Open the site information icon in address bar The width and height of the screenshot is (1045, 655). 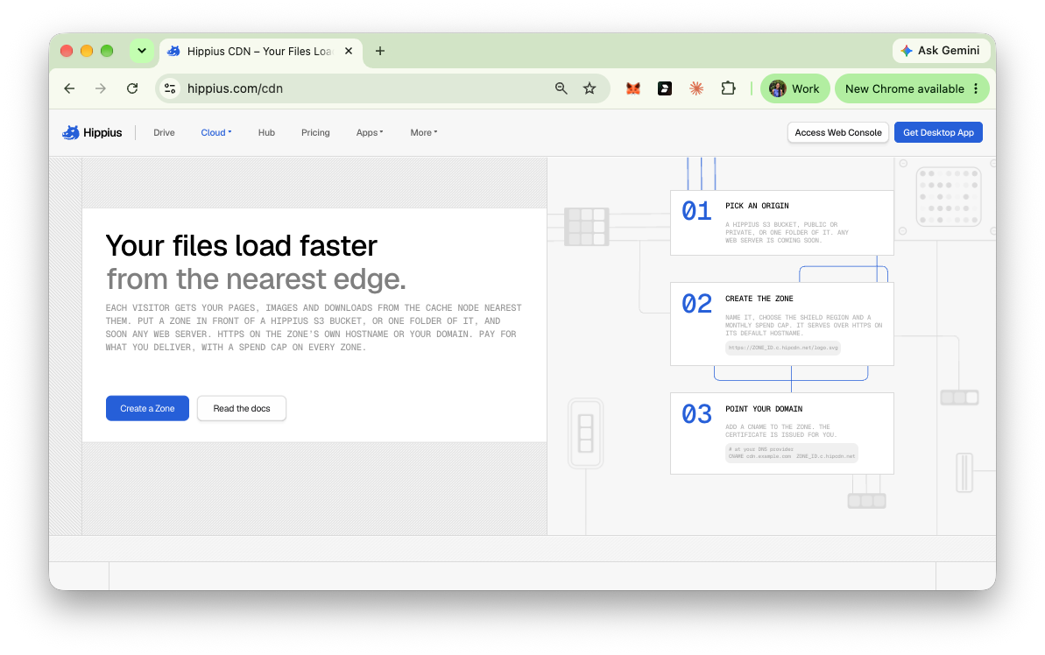tap(171, 88)
